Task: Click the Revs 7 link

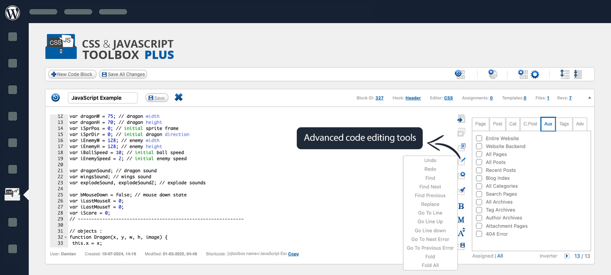Action: (570, 98)
